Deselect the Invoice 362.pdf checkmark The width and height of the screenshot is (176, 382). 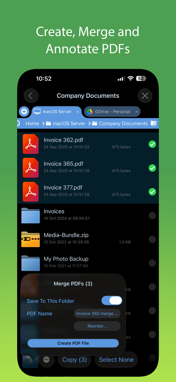(152, 144)
